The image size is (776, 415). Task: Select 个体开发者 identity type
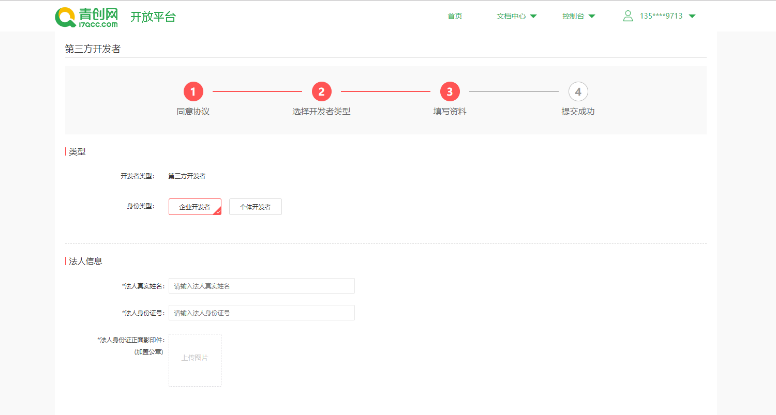coord(256,207)
